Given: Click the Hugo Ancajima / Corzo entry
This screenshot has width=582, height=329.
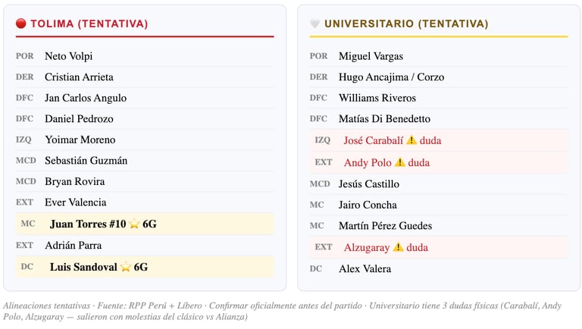Looking at the screenshot, I should point(391,77).
